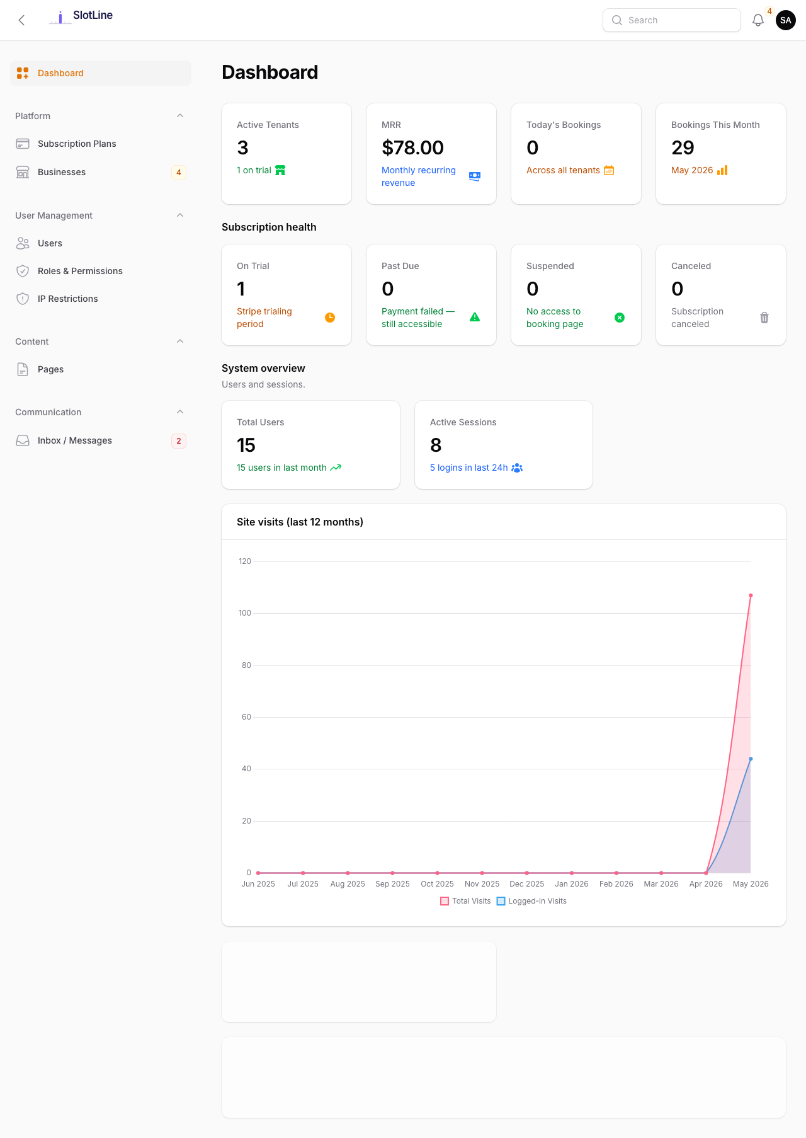Click the Jun 2025 data point on chart
Screen dimensions: 806x1138
pos(258,873)
